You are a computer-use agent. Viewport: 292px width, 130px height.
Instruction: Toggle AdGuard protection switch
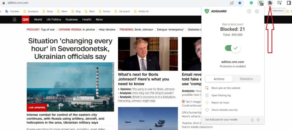233,48
